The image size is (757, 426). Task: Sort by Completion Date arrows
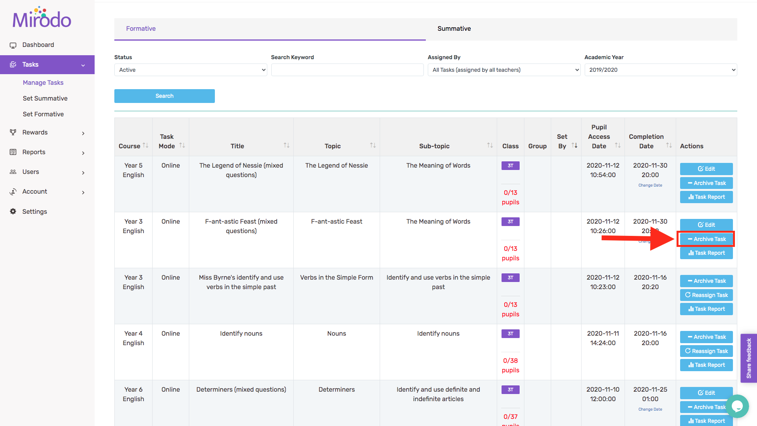tap(669, 146)
